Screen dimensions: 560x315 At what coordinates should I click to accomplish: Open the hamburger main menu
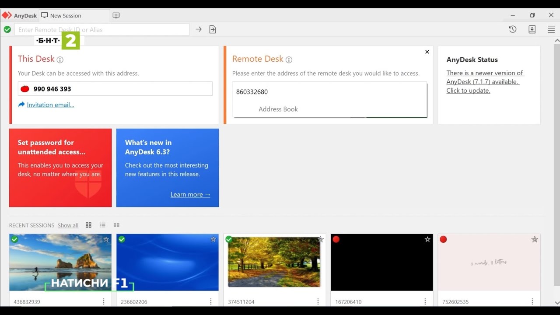[551, 29]
